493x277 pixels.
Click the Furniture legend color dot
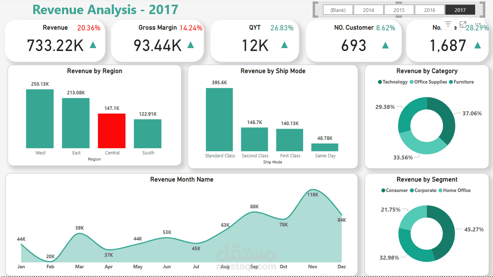coord(451,82)
